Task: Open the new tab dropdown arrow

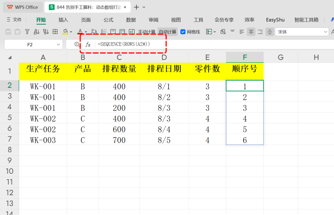Action: click(x=144, y=7)
